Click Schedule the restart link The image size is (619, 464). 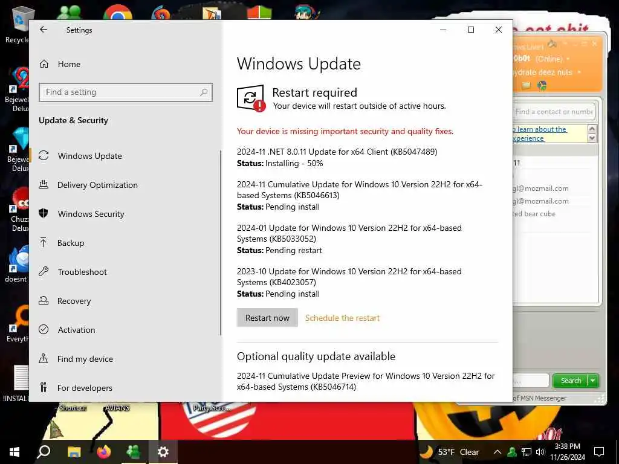pyautogui.click(x=342, y=318)
